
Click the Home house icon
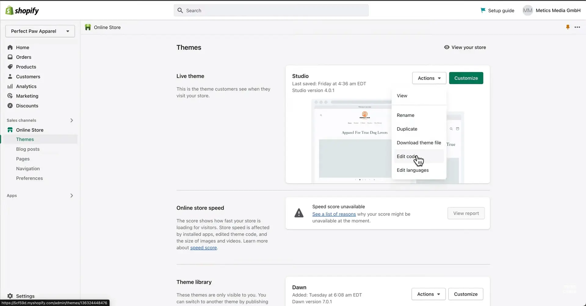point(10,47)
